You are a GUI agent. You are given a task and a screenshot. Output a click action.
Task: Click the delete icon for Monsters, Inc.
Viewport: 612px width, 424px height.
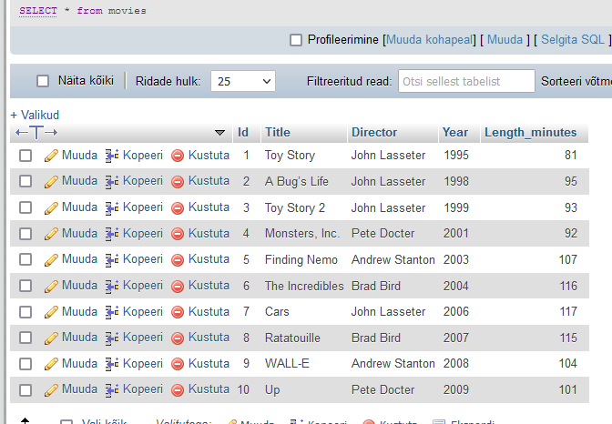[x=178, y=233]
